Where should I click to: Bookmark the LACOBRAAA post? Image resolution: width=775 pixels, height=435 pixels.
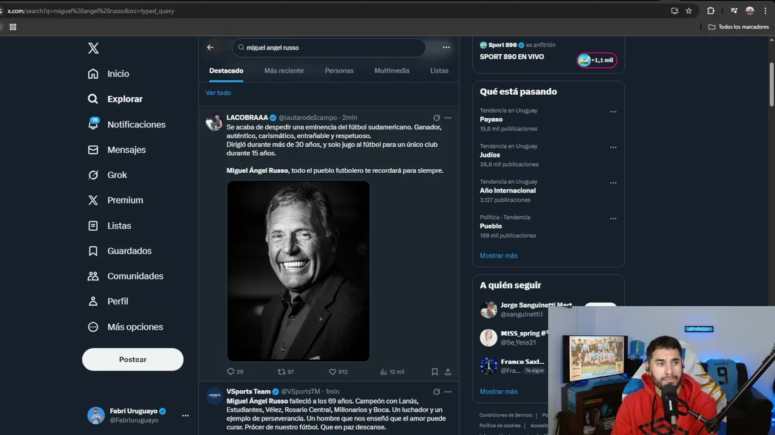435,372
